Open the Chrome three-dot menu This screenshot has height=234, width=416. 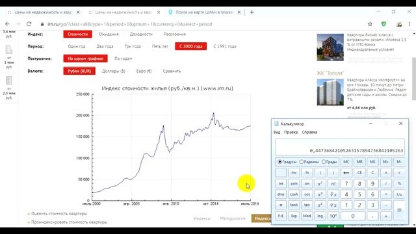coord(409,24)
